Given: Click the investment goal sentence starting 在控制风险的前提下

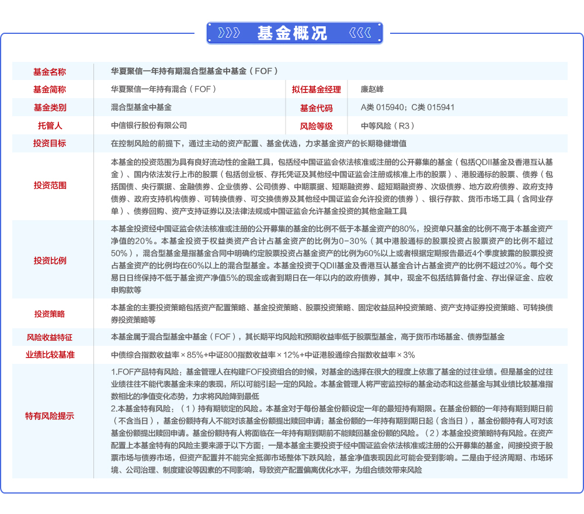Looking at the screenshot, I should pos(259,144).
